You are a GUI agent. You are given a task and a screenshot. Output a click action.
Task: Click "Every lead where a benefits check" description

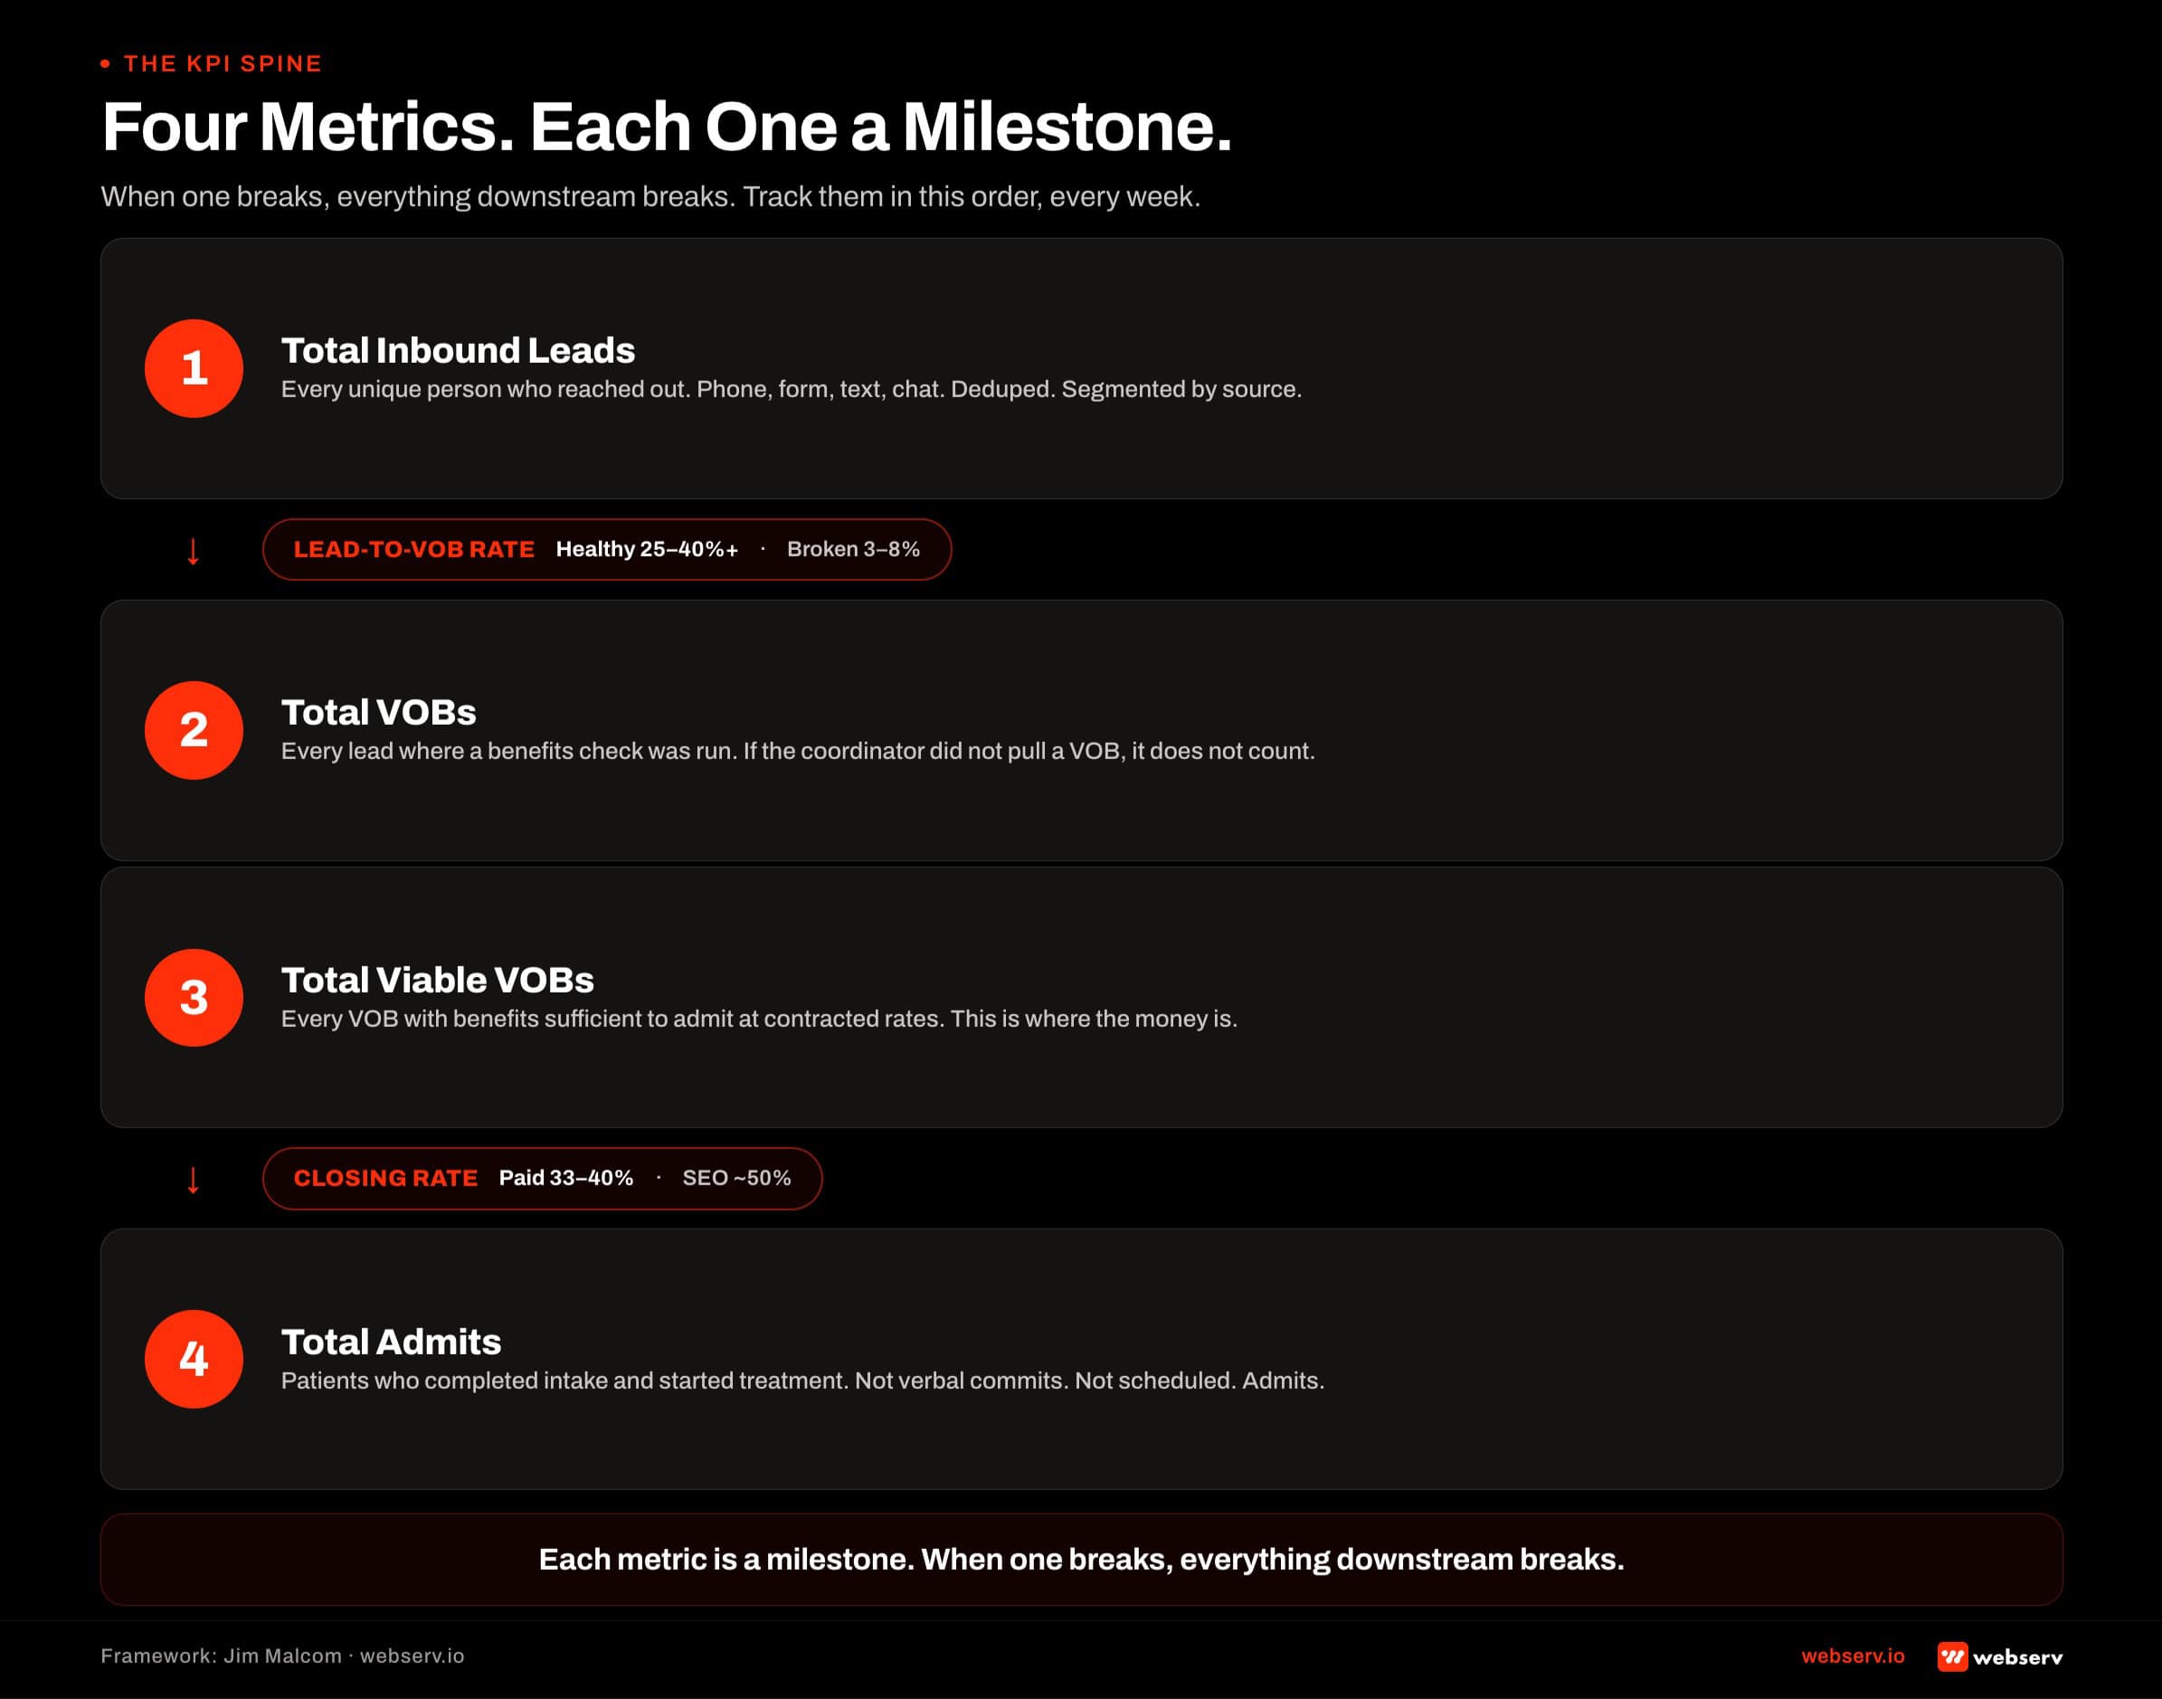(x=798, y=751)
